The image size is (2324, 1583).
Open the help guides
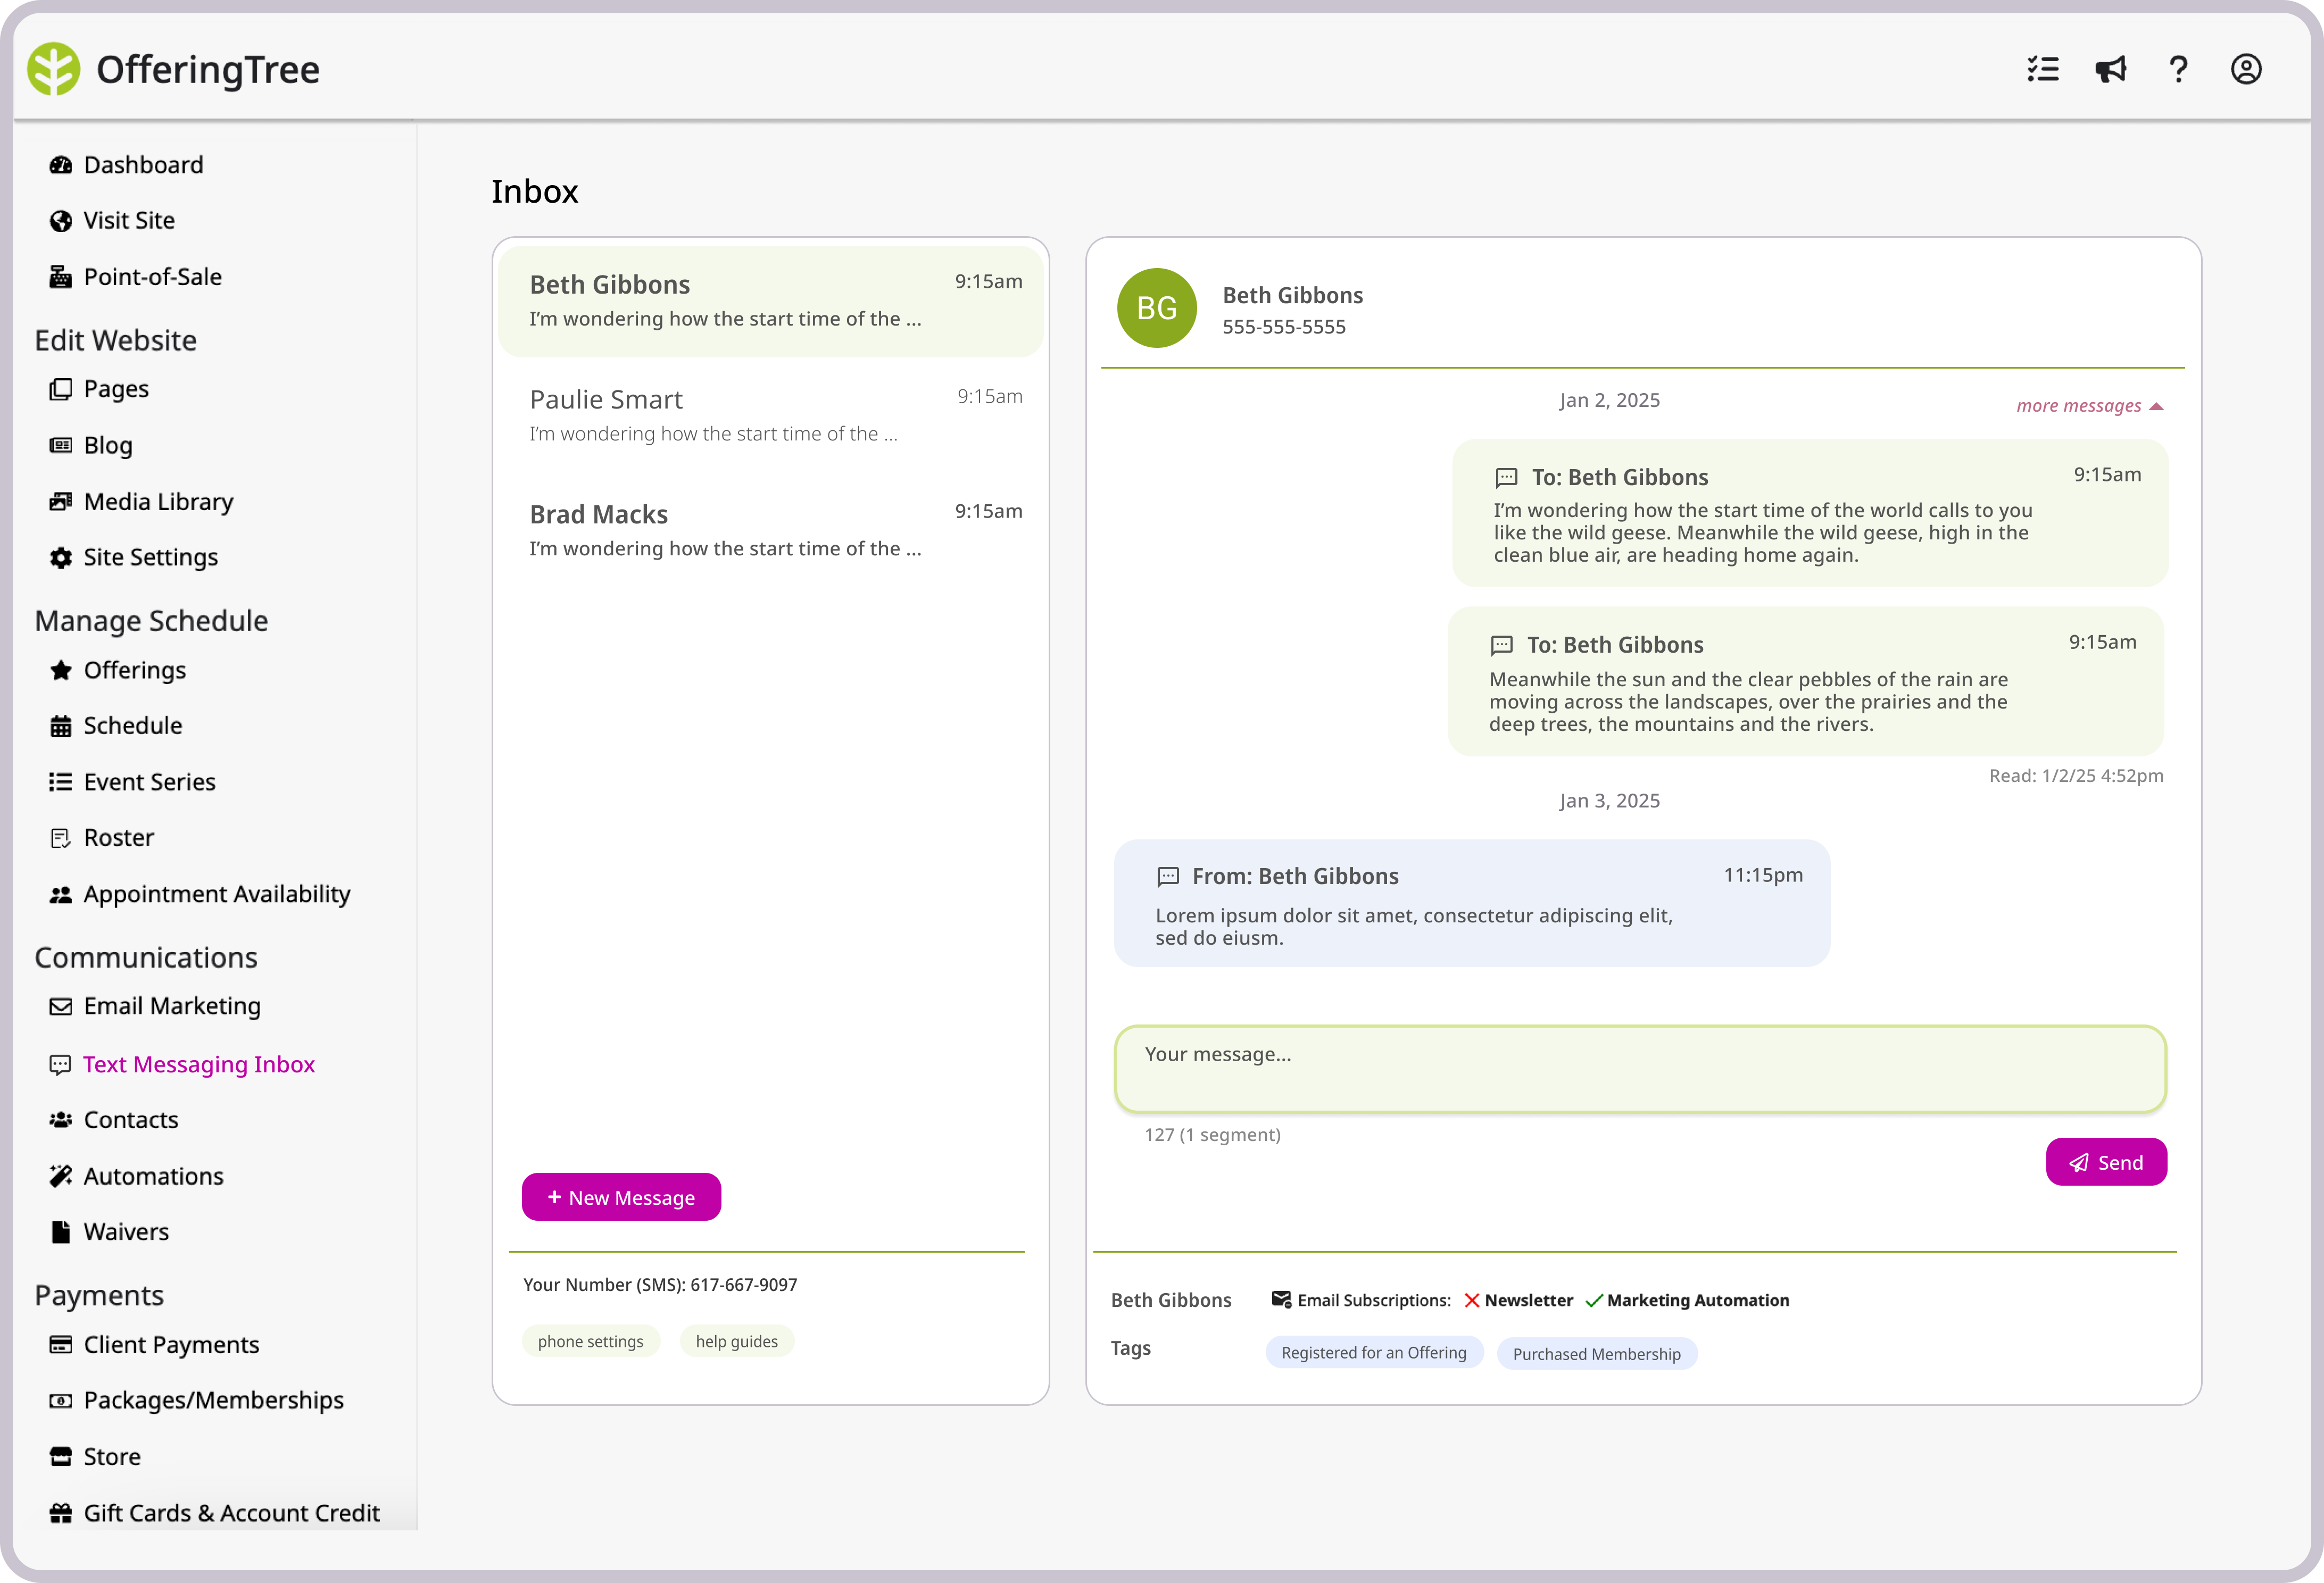point(737,1341)
